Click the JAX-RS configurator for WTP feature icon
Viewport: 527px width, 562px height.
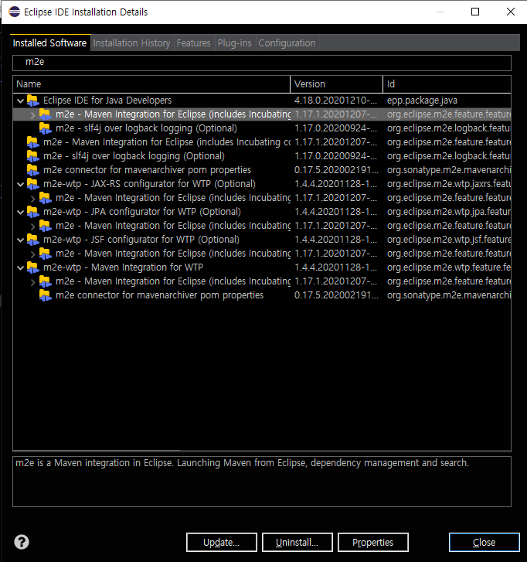[x=32, y=184]
